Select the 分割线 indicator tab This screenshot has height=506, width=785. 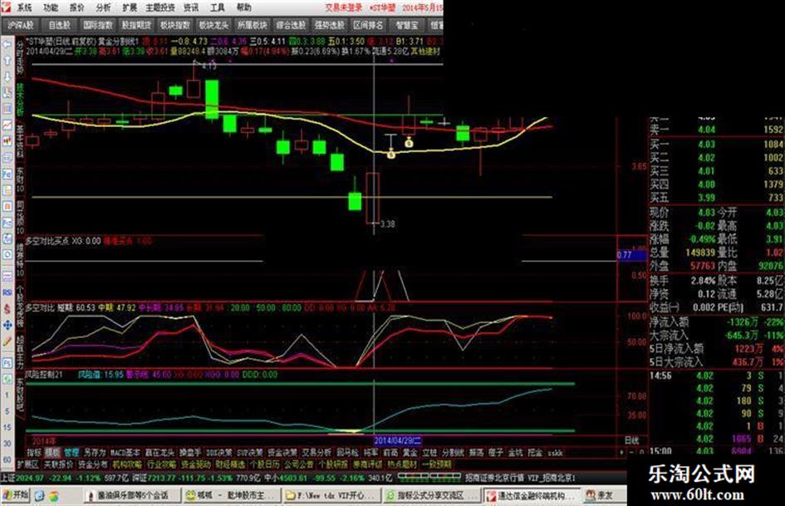click(x=453, y=452)
